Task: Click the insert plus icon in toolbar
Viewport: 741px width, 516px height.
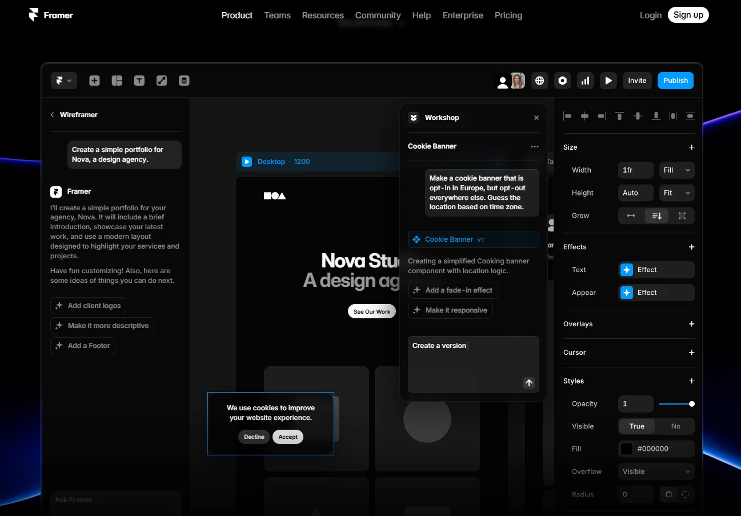Action: [94, 81]
